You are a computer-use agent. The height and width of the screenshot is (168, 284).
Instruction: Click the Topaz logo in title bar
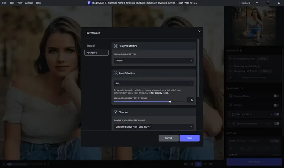click(89, 3)
